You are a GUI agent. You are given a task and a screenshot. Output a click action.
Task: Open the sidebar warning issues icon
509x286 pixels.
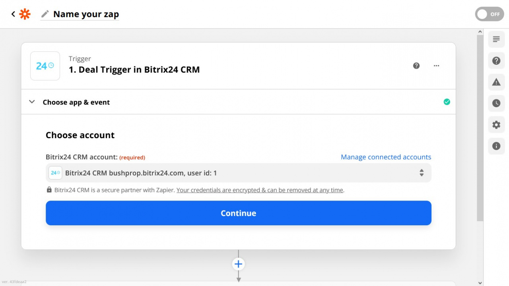(x=496, y=82)
